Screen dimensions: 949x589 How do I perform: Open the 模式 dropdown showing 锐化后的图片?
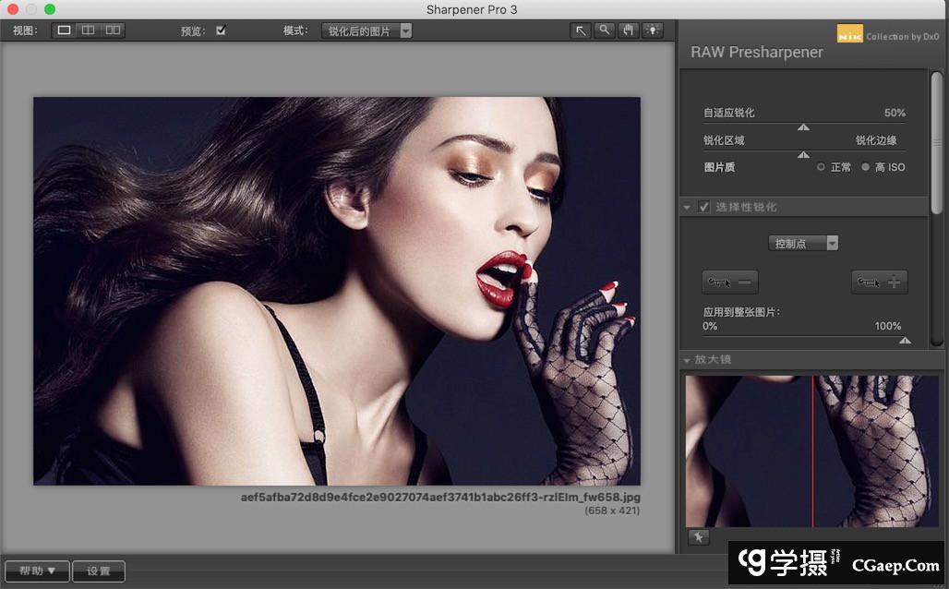pos(366,30)
